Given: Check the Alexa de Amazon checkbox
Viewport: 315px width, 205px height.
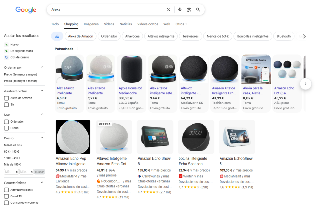Looking at the screenshot, I should [6, 98].
